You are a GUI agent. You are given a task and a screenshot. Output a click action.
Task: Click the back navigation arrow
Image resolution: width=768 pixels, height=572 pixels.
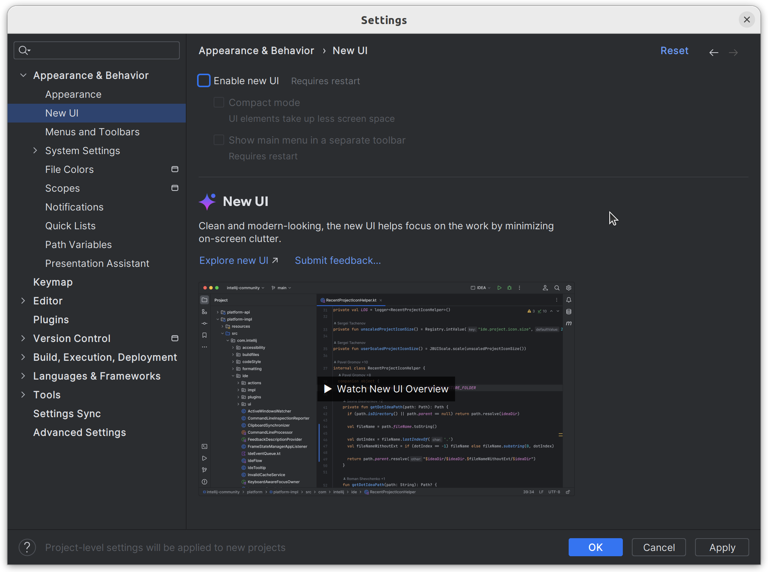click(713, 53)
